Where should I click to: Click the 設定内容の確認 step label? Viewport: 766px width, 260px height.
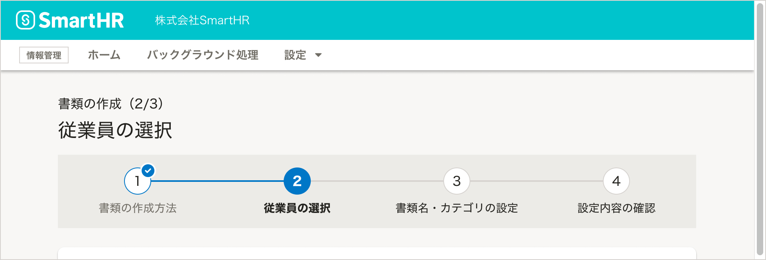tap(616, 208)
